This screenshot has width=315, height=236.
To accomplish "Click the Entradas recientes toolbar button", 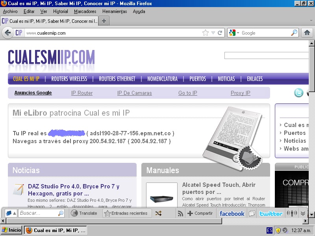I will [x=126, y=213].
